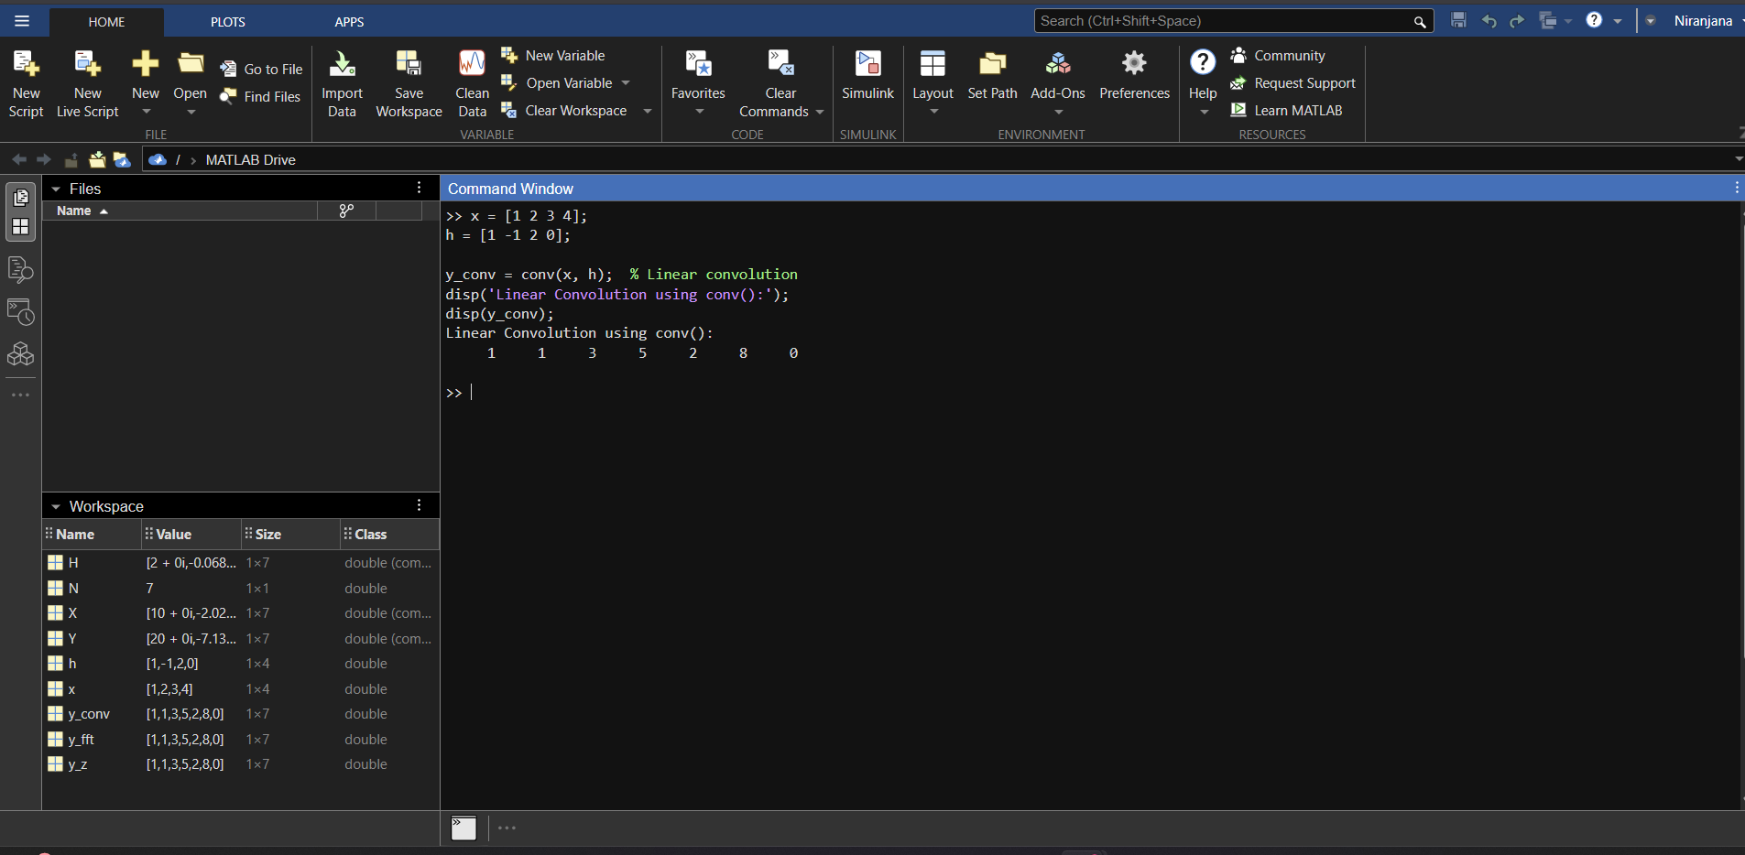Viewport: 1745px width, 855px height.
Task: Open the hamburger menu
Action: pos(22,21)
